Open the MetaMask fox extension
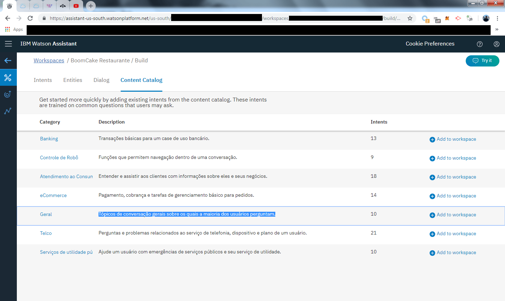This screenshot has height=301, width=505. click(x=447, y=18)
